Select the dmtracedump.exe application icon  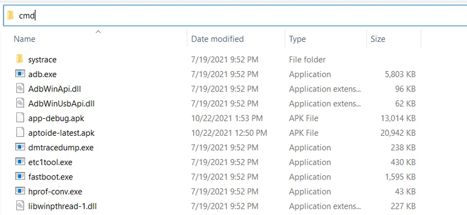coord(20,147)
